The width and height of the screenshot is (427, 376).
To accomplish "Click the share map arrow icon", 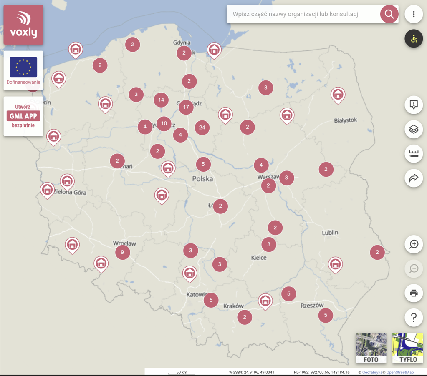I will click(414, 178).
